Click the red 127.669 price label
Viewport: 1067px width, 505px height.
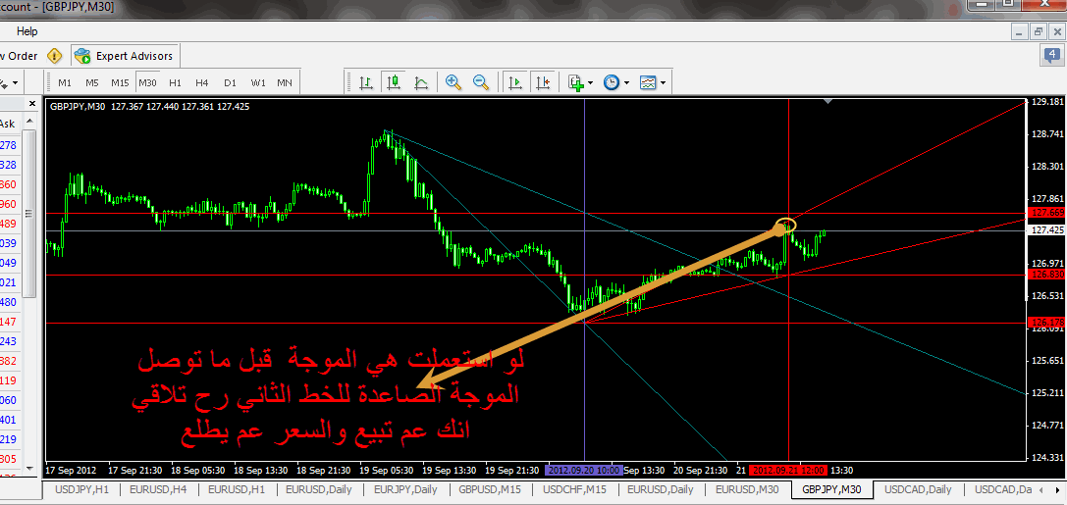[x=1047, y=213]
